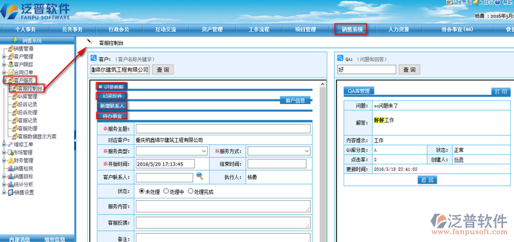Image resolution: width=514 pixels, height=242 pixels.
Task: Select the 处理中 status radio button
Action: [166, 191]
